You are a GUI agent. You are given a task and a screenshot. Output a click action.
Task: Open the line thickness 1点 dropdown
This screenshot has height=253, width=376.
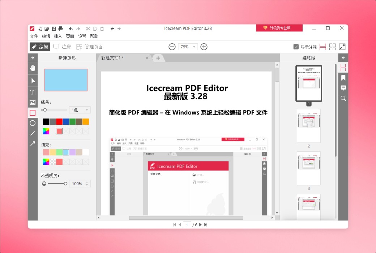(80, 110)
